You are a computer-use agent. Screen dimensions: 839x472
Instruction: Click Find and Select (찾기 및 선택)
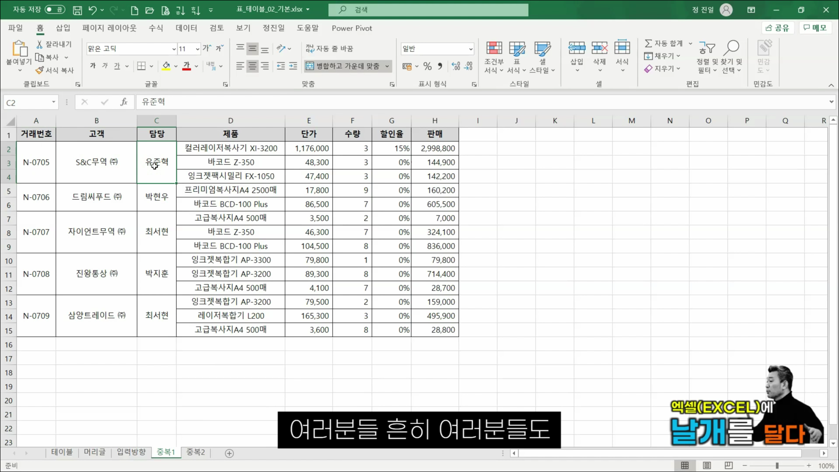tap(732, 57)
